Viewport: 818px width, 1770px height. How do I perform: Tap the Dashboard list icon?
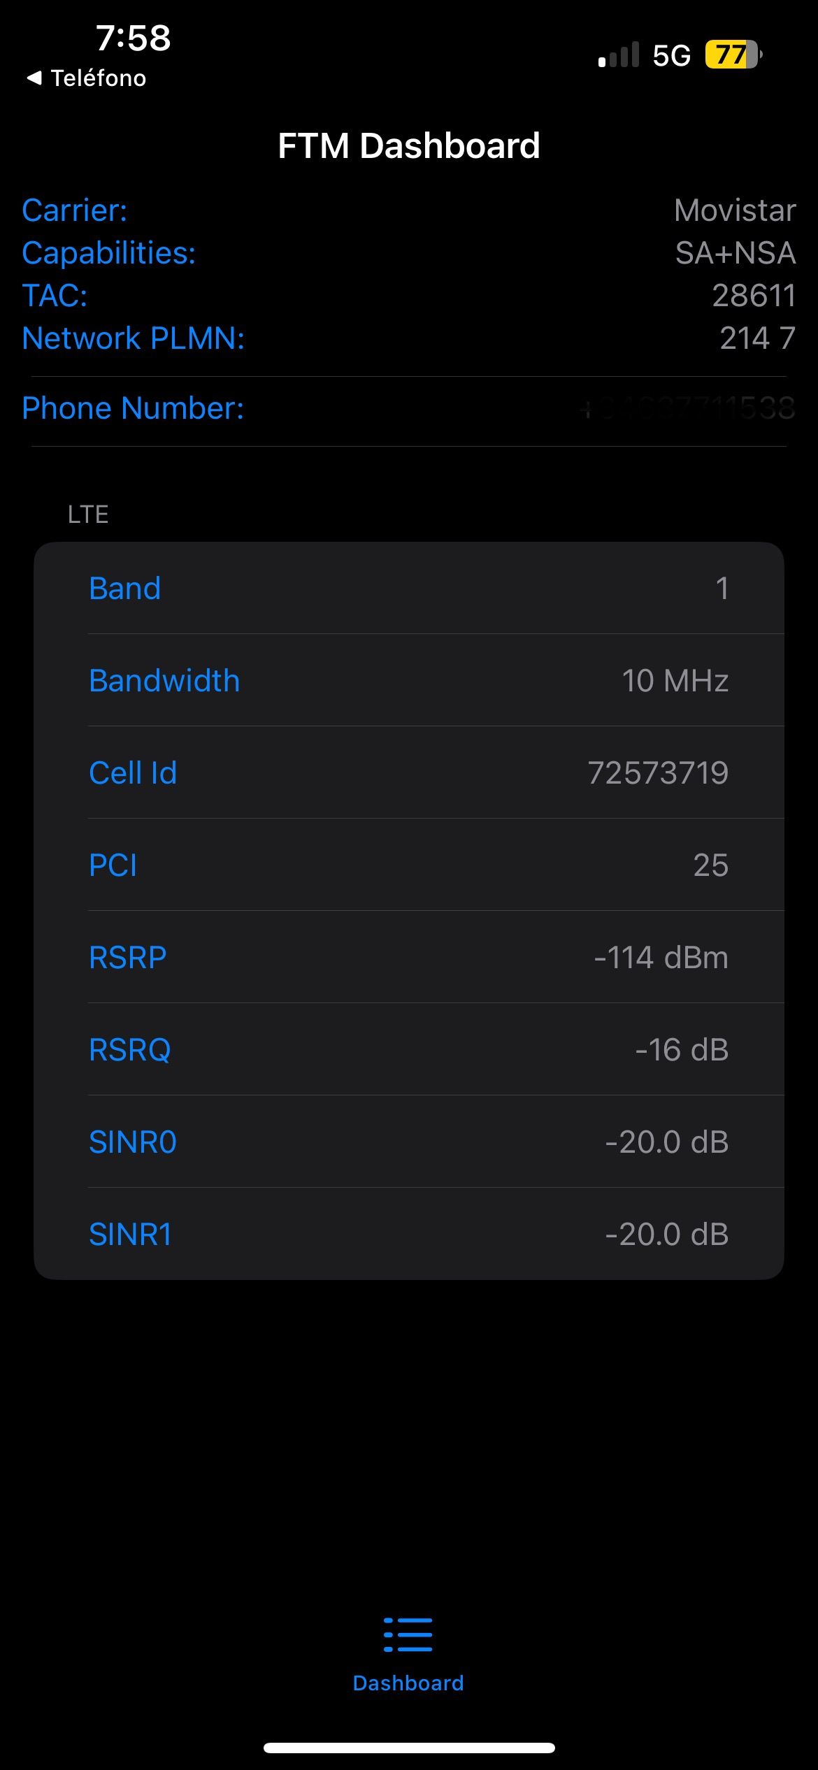click(408, 1635)
